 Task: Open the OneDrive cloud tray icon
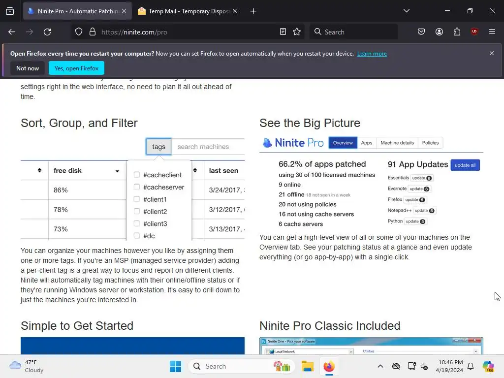[x=396, y=366]
